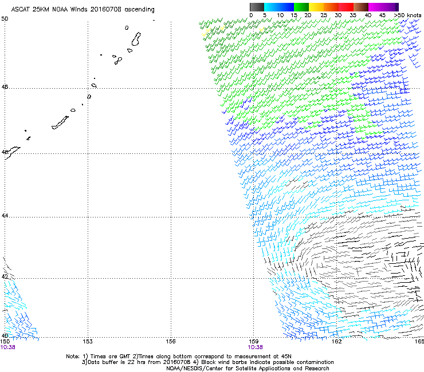Click the largest island outline near 49.5N
The width and height of the screenshot is (424, 372).
coord(136,39)
